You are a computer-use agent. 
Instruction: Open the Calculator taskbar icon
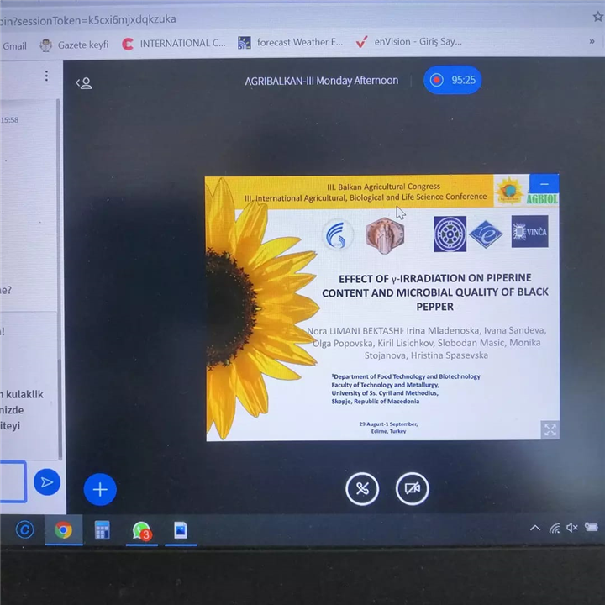click(x=103, y=530)
